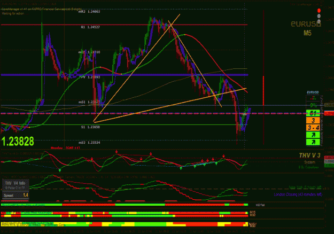Click the middle gray traffic light dot
Screen dimensions: 334x234
pyautogui.click(x=319, y=16)
